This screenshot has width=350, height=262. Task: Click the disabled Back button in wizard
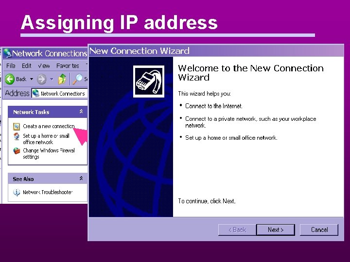(x=237, y=229)
